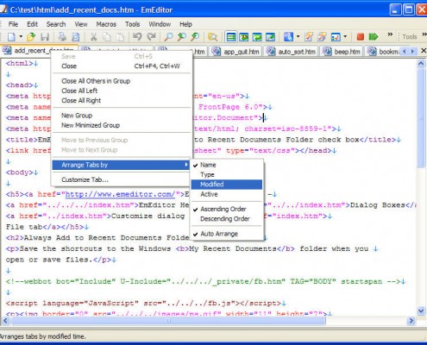Viewport: 427px width, 345px height.
Task: Click the Find in Files icon
Action: point(212,37)
